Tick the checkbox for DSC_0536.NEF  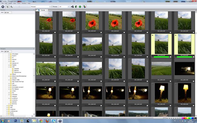[x=55, y=32]
